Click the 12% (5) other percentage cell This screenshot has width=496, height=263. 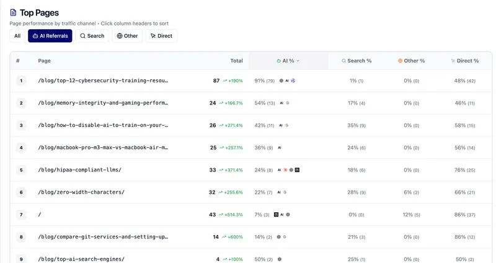[x=411, y=215]
